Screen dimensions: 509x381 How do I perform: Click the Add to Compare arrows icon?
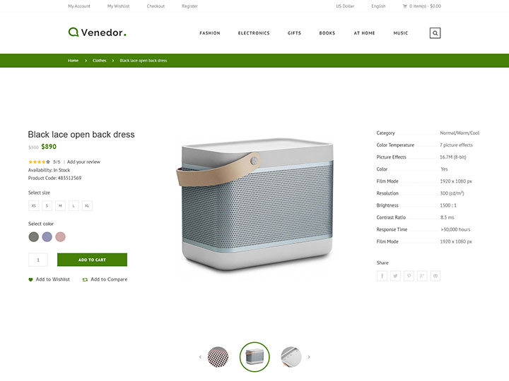point(85,279)
